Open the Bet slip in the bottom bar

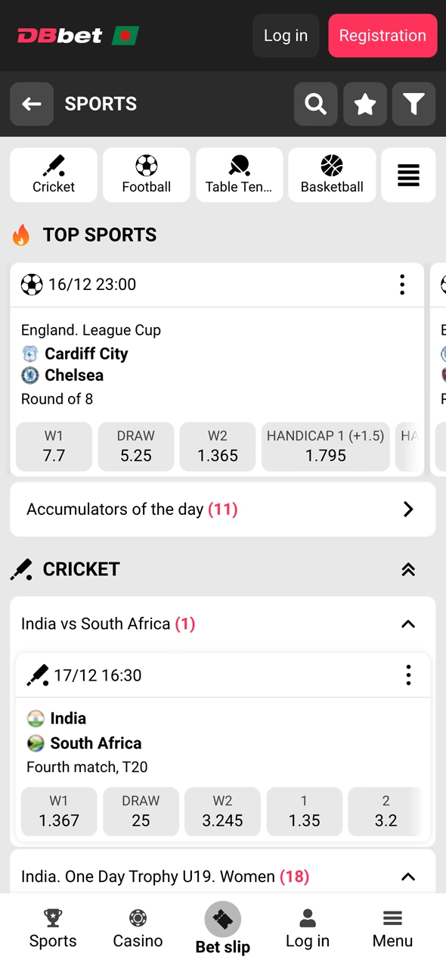[222, 929]
